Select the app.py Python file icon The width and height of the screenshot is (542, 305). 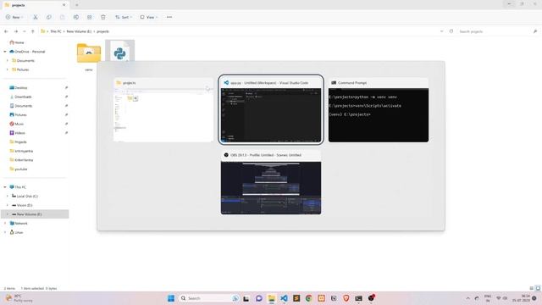click(x=120, y=52)
